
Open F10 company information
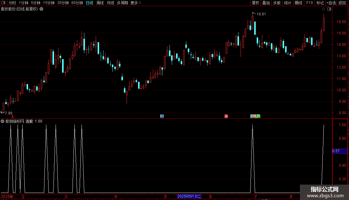pyautogui.click(x=309, y=3)
